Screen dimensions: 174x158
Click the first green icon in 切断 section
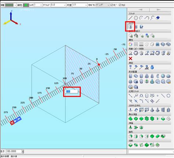tap(130, 145)
